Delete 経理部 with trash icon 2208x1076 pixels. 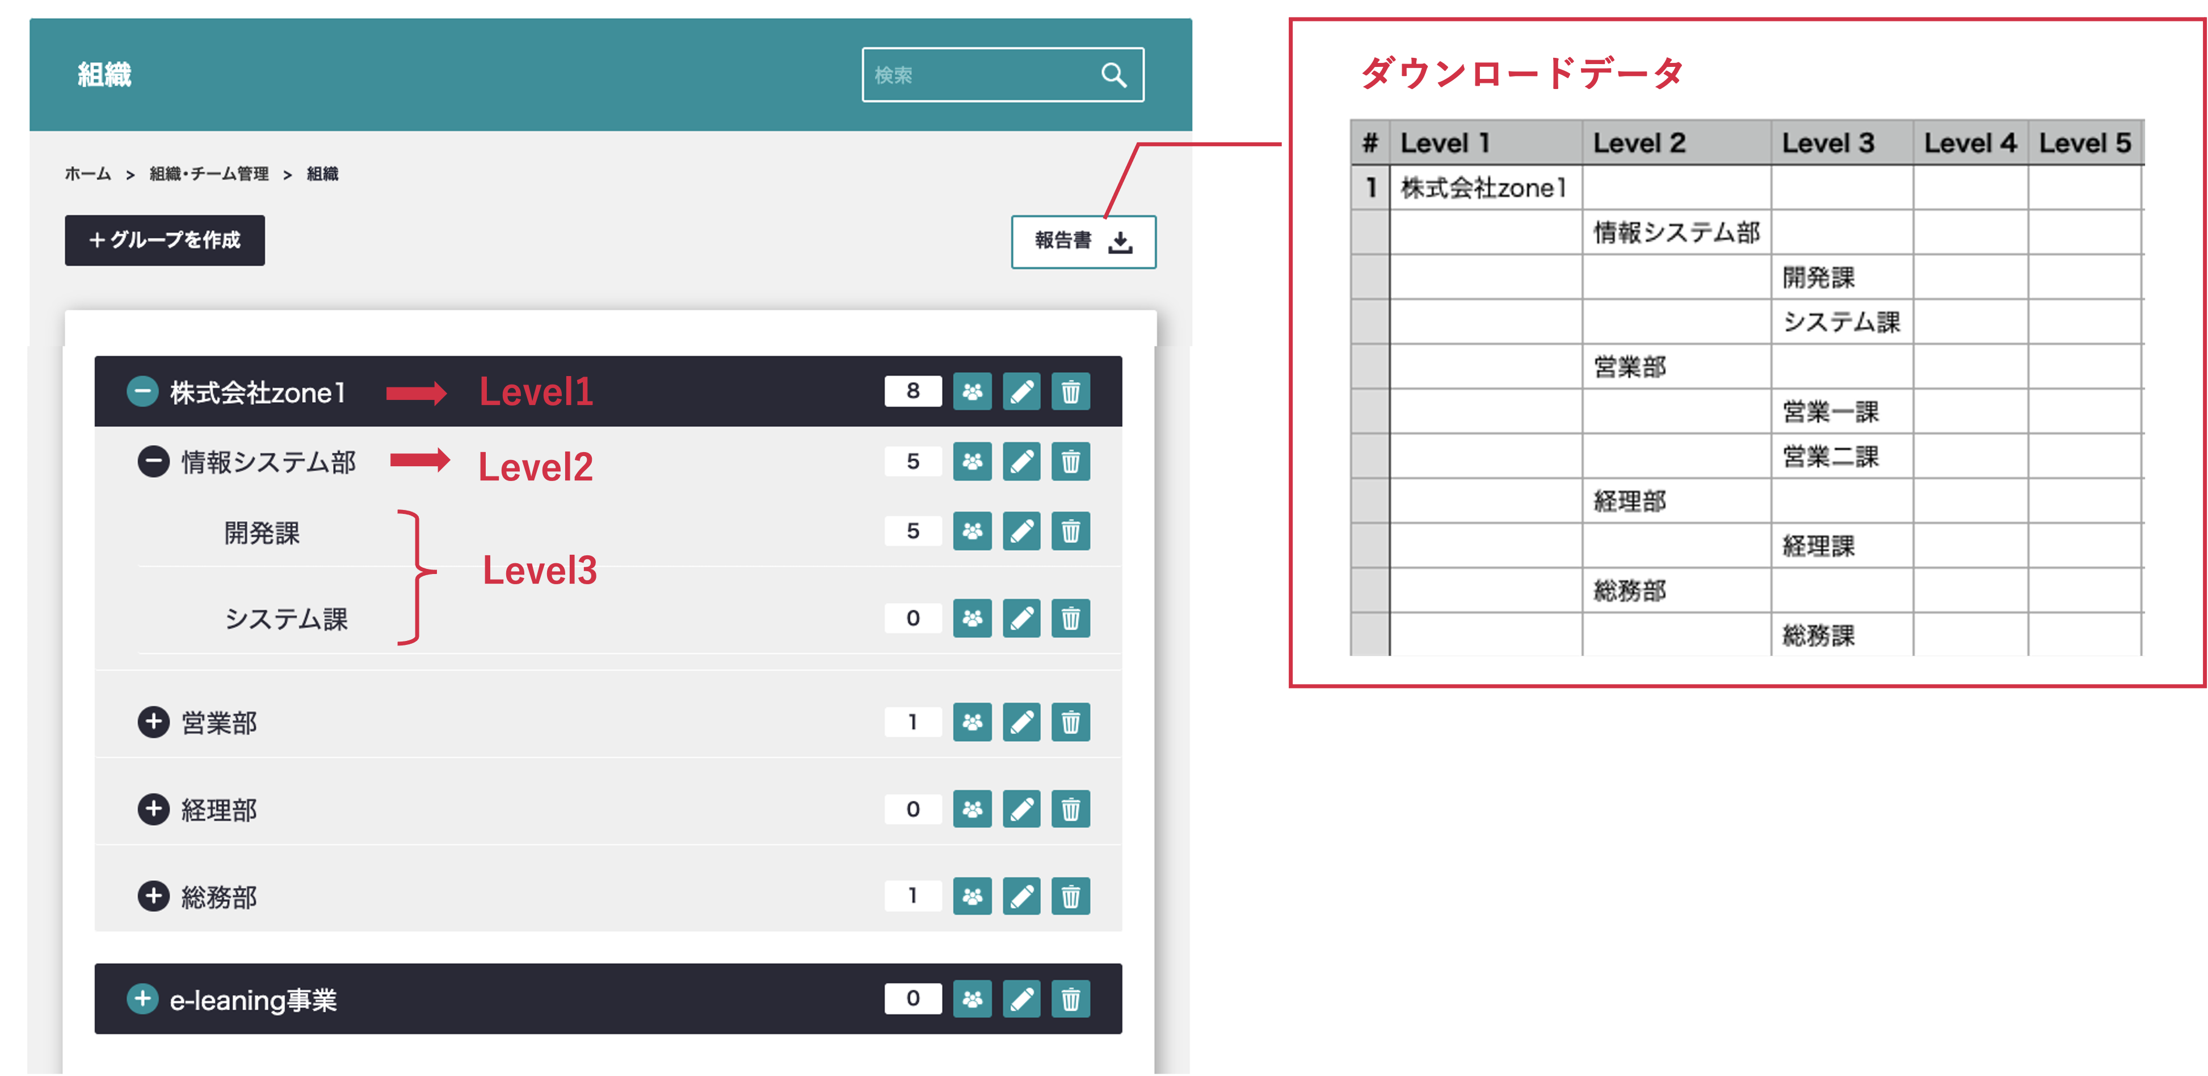tap(1071, 809)
